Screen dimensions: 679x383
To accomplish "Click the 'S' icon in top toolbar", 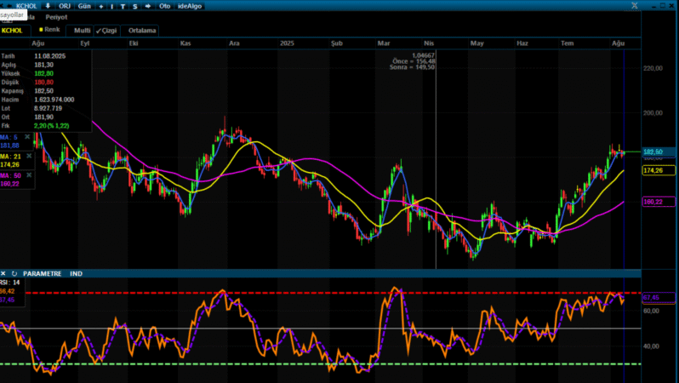I will [134, 5].
